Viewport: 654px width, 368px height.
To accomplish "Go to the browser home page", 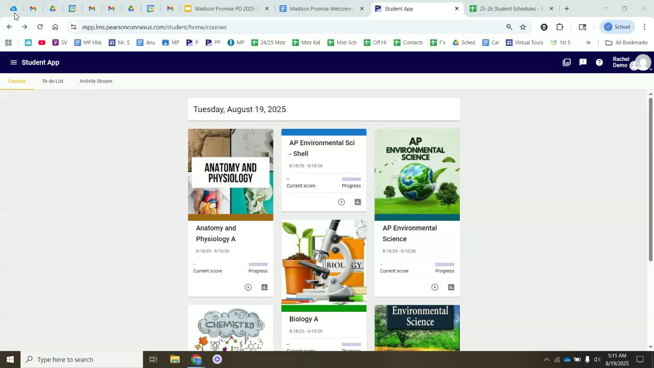I will 55,27.
